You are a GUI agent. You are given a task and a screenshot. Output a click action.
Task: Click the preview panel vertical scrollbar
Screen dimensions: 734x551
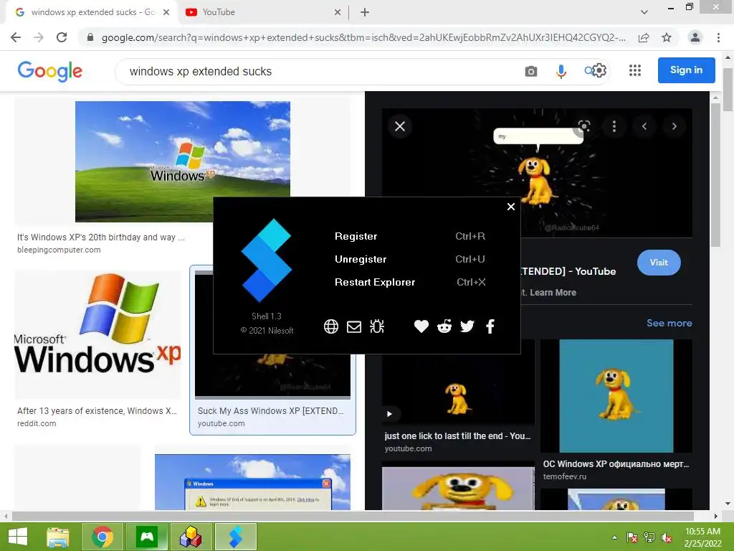tap(715, 176)
